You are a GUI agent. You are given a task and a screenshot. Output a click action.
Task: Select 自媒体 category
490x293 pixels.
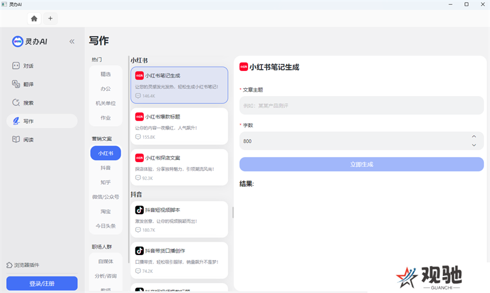coord(105,261)
